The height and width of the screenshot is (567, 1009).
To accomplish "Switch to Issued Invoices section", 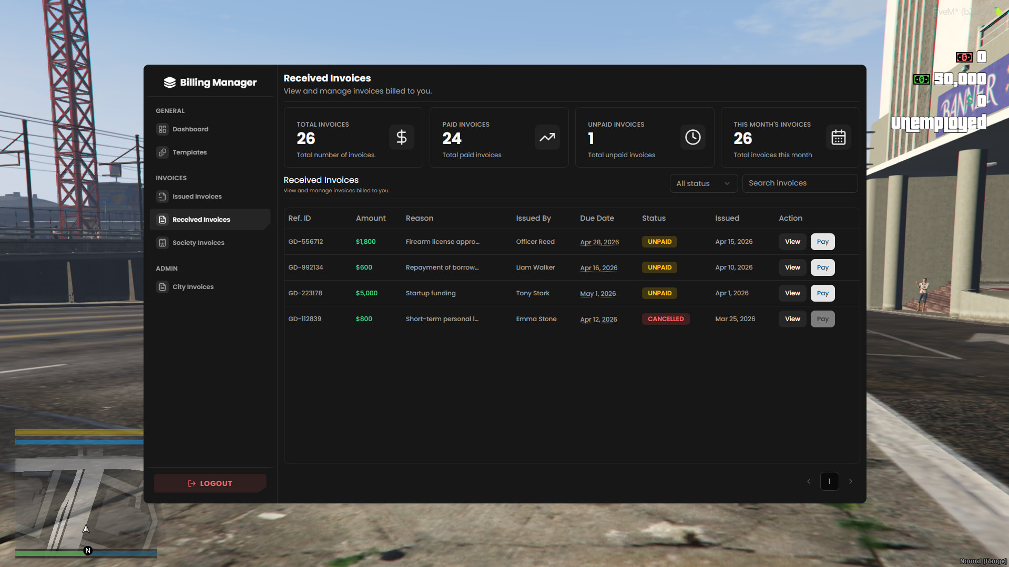I will pyautogui.click(x=210, y=197).
